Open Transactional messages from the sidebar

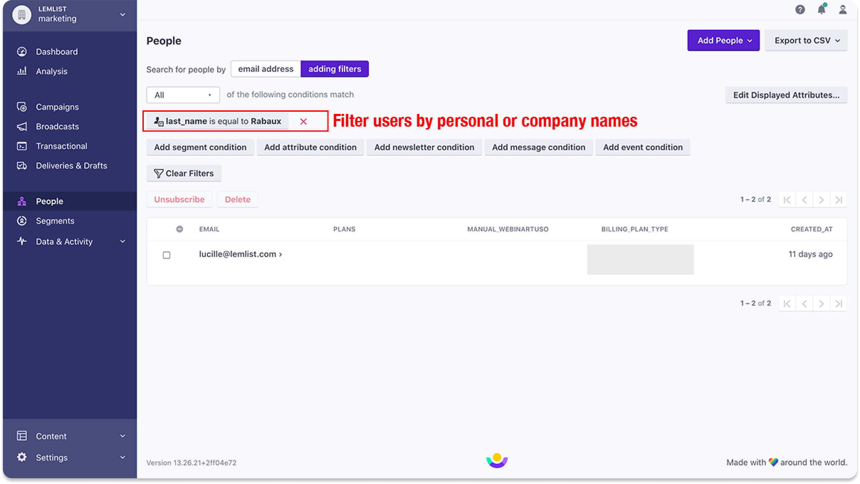[22, 146]
